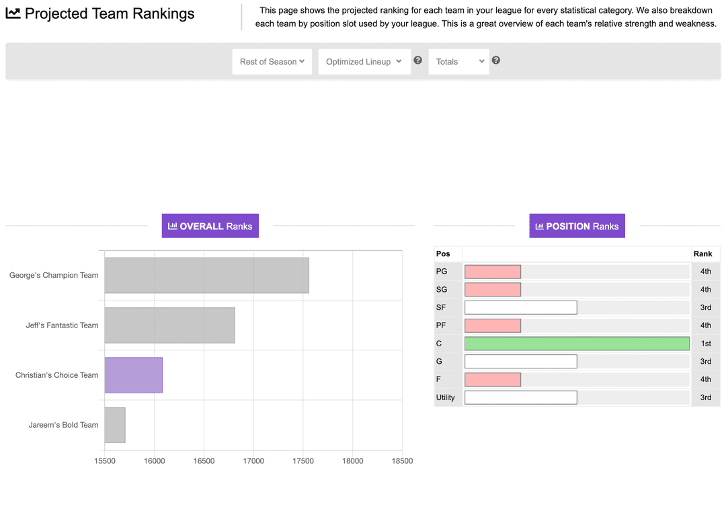Open the Totals dropdown
The width and height of the screenshot is (726, 509).
point(458,61)
